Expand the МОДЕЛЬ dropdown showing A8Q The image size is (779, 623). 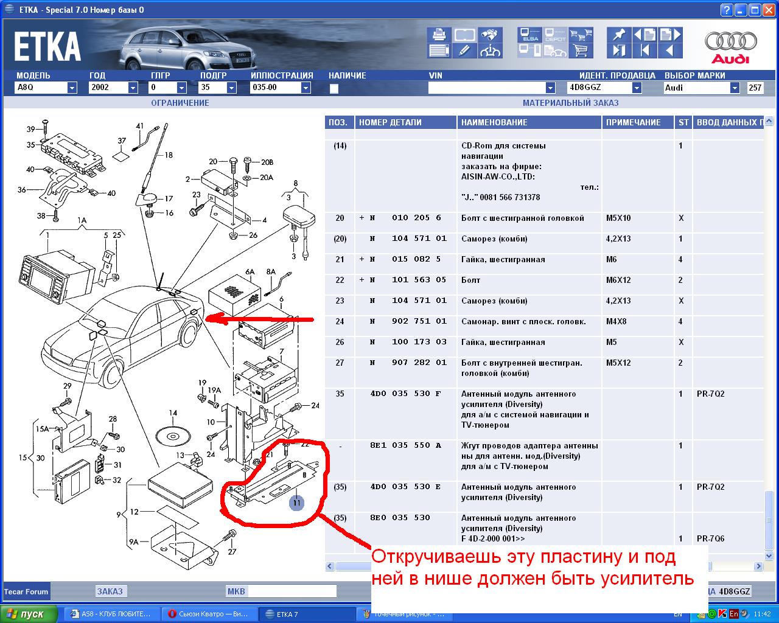point(72,88)
